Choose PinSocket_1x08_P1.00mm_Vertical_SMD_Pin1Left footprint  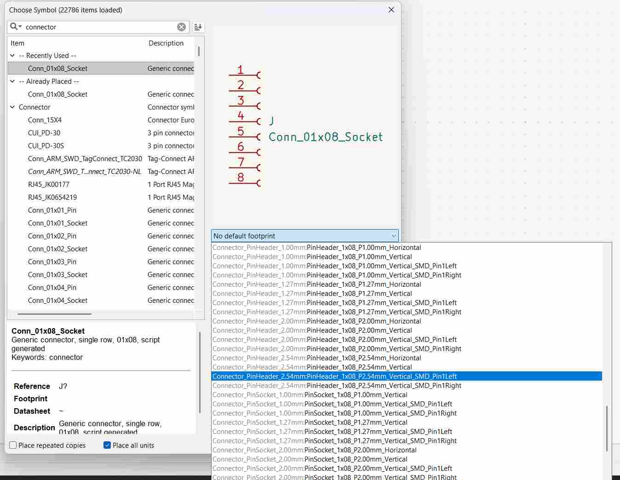[407, 404]
